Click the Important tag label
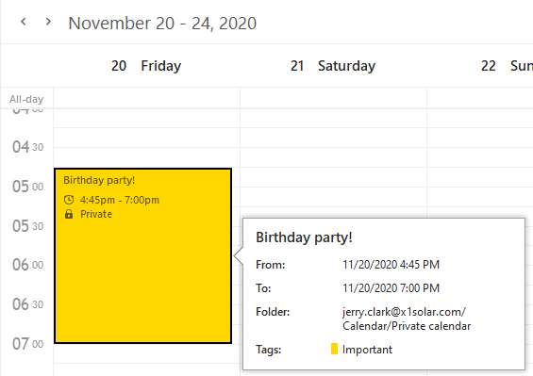Image resolution: width=533 pixels, height=376 pixels. [x=367, y=350]
